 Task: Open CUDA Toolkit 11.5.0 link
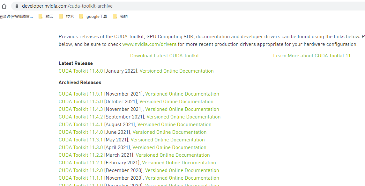pyautogui.click(x=80, y=102)
